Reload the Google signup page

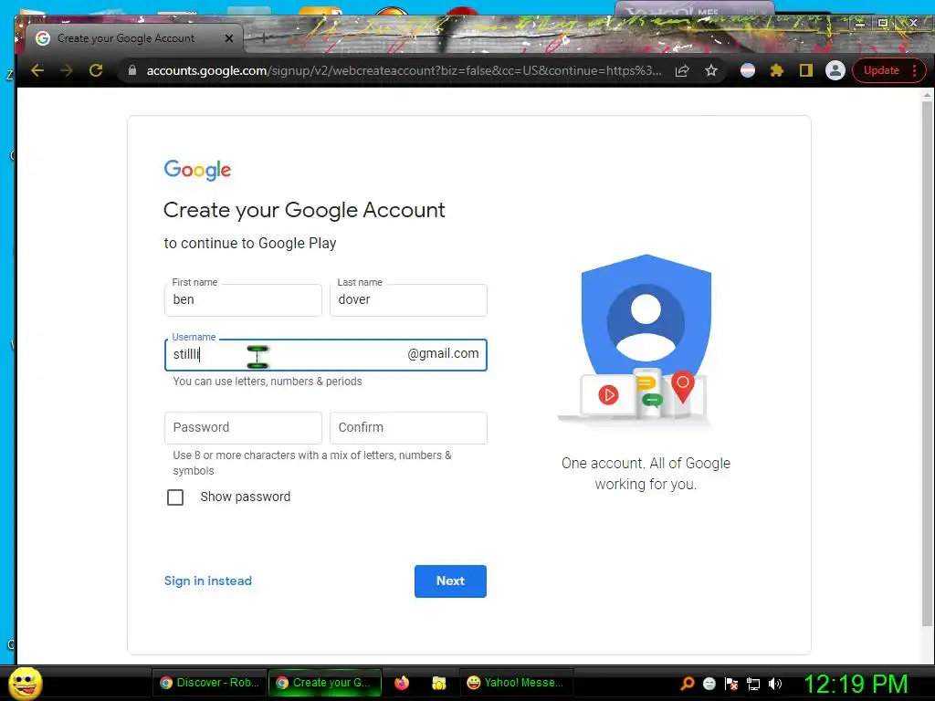95,70
